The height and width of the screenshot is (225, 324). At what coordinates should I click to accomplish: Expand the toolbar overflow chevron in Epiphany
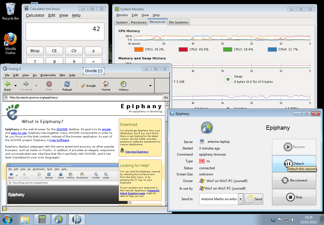(x=150, y=86)
